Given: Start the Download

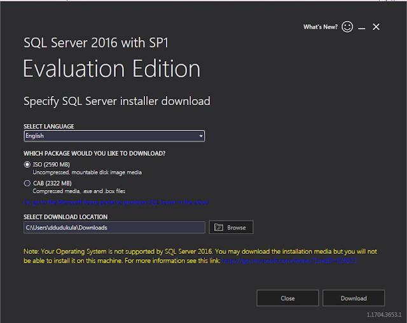Looking at the screenshot, I should (354, 298).
